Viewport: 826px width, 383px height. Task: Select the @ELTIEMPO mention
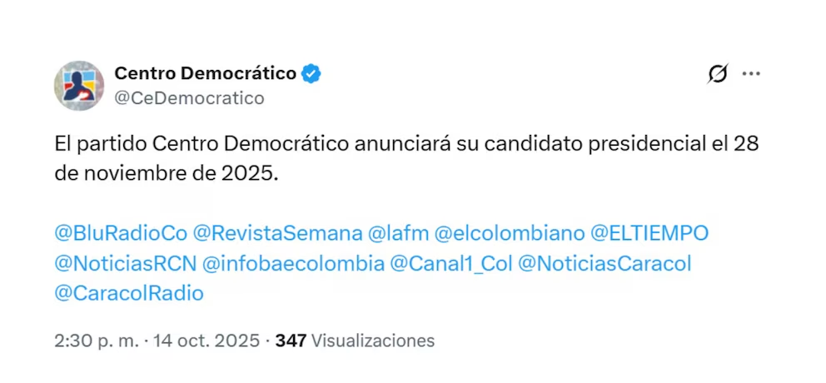click(x=649, y=233)
